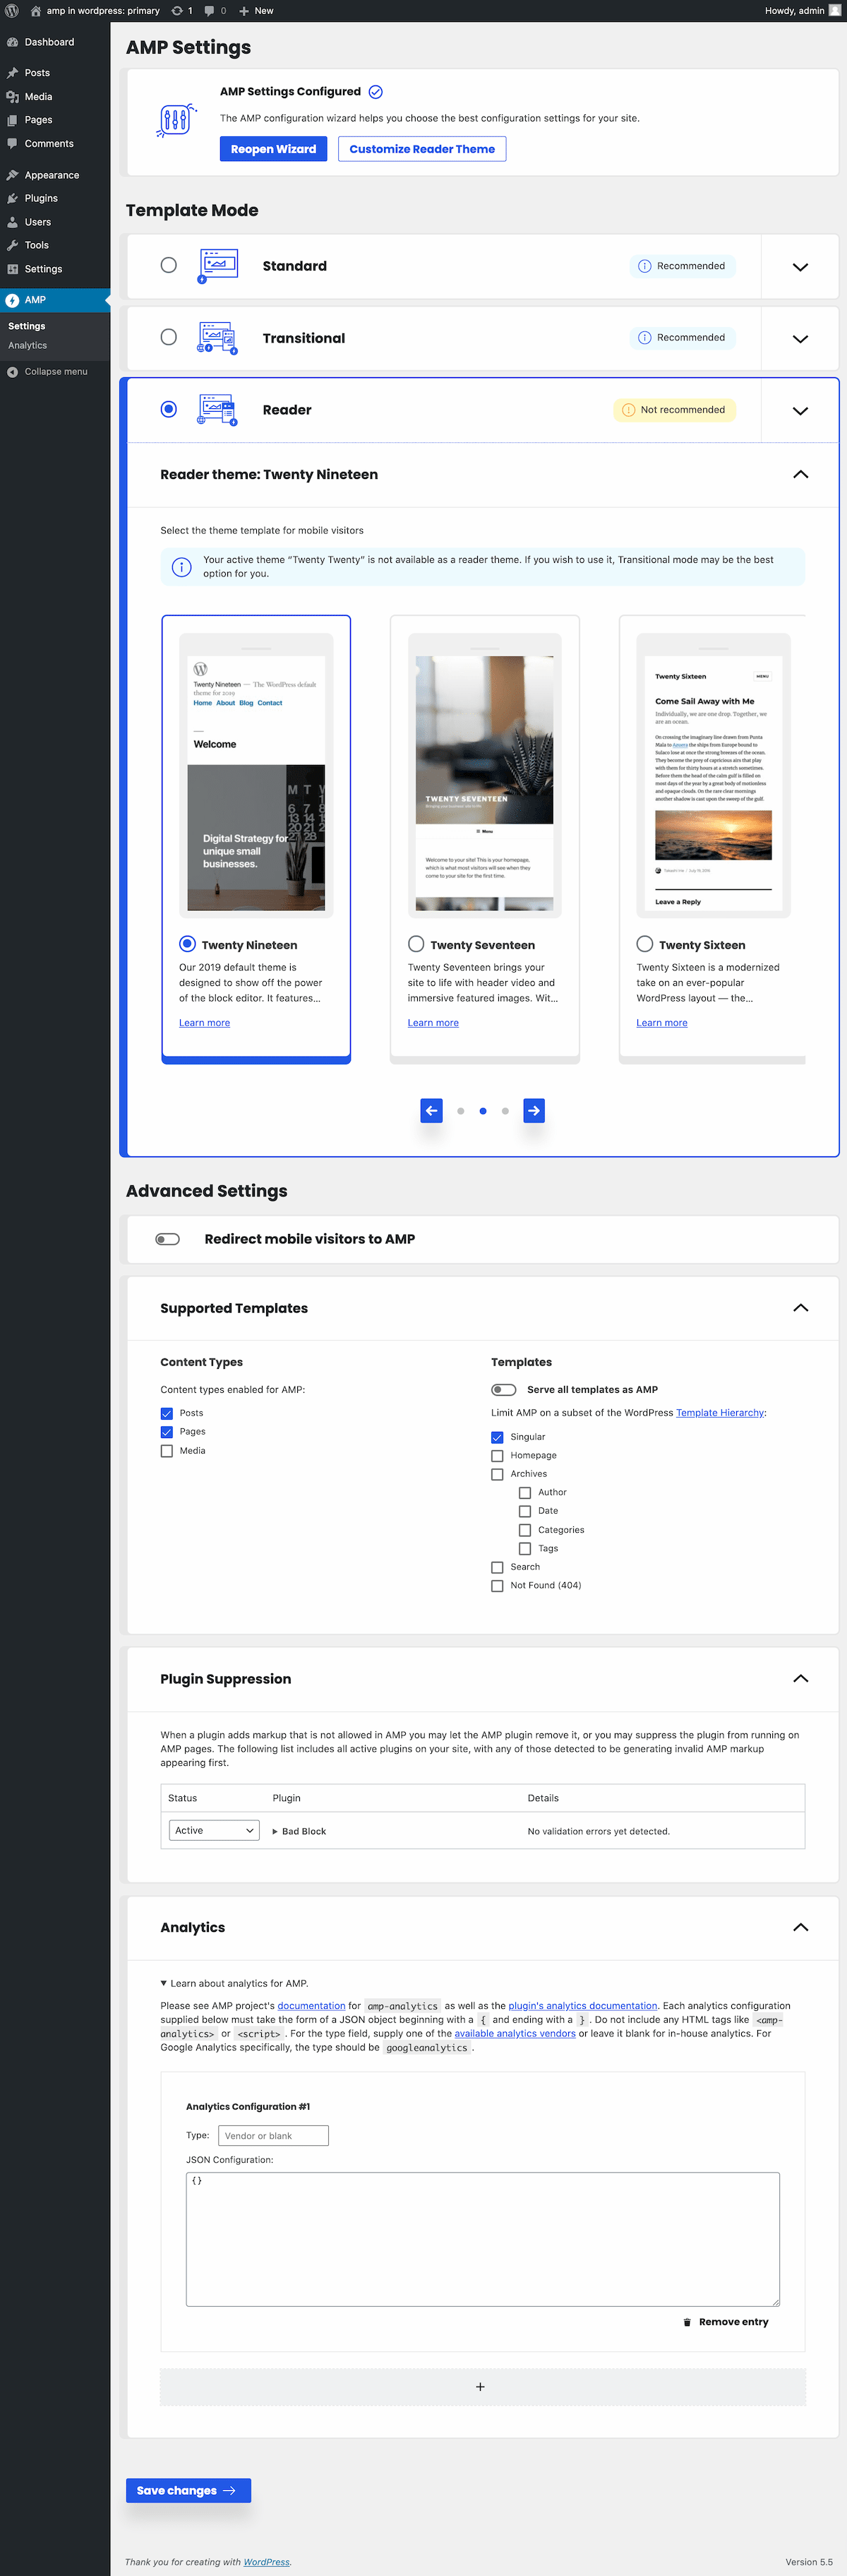847x2576 pixels.
Task: Collapse the Reader theme section
Action: (x=800, y=474)
